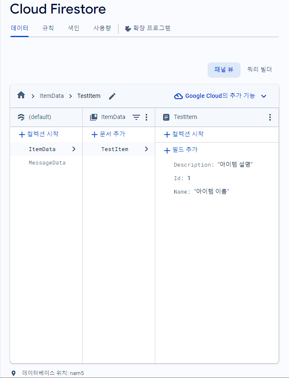This screenshot has width=289, height=378.
Task: Click the Name field value
Action: click(x=211, y=192)
